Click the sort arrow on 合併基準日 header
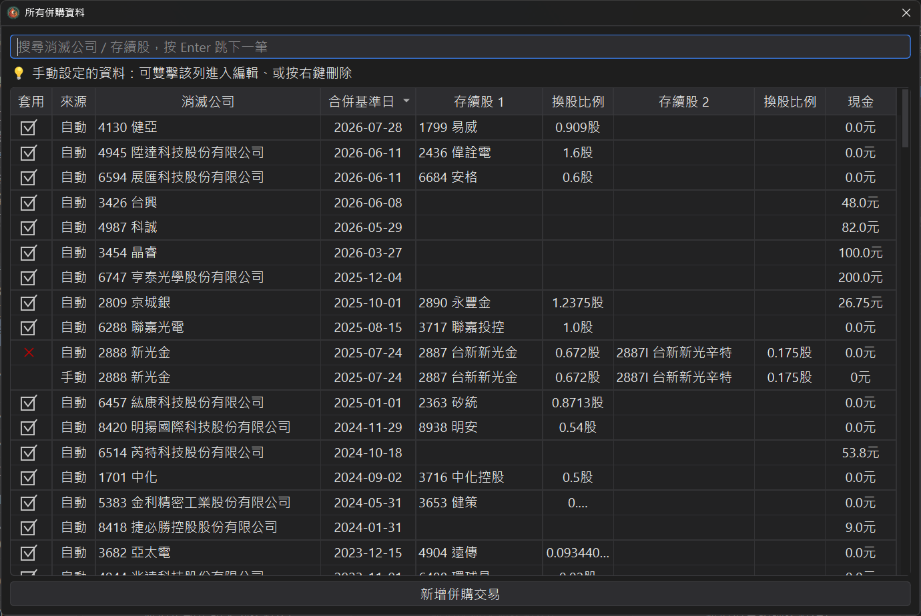921x616 pixels. (x=406, y=101)
